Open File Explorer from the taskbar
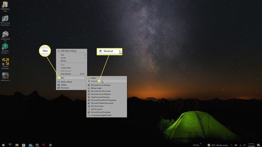 point(17,145)
